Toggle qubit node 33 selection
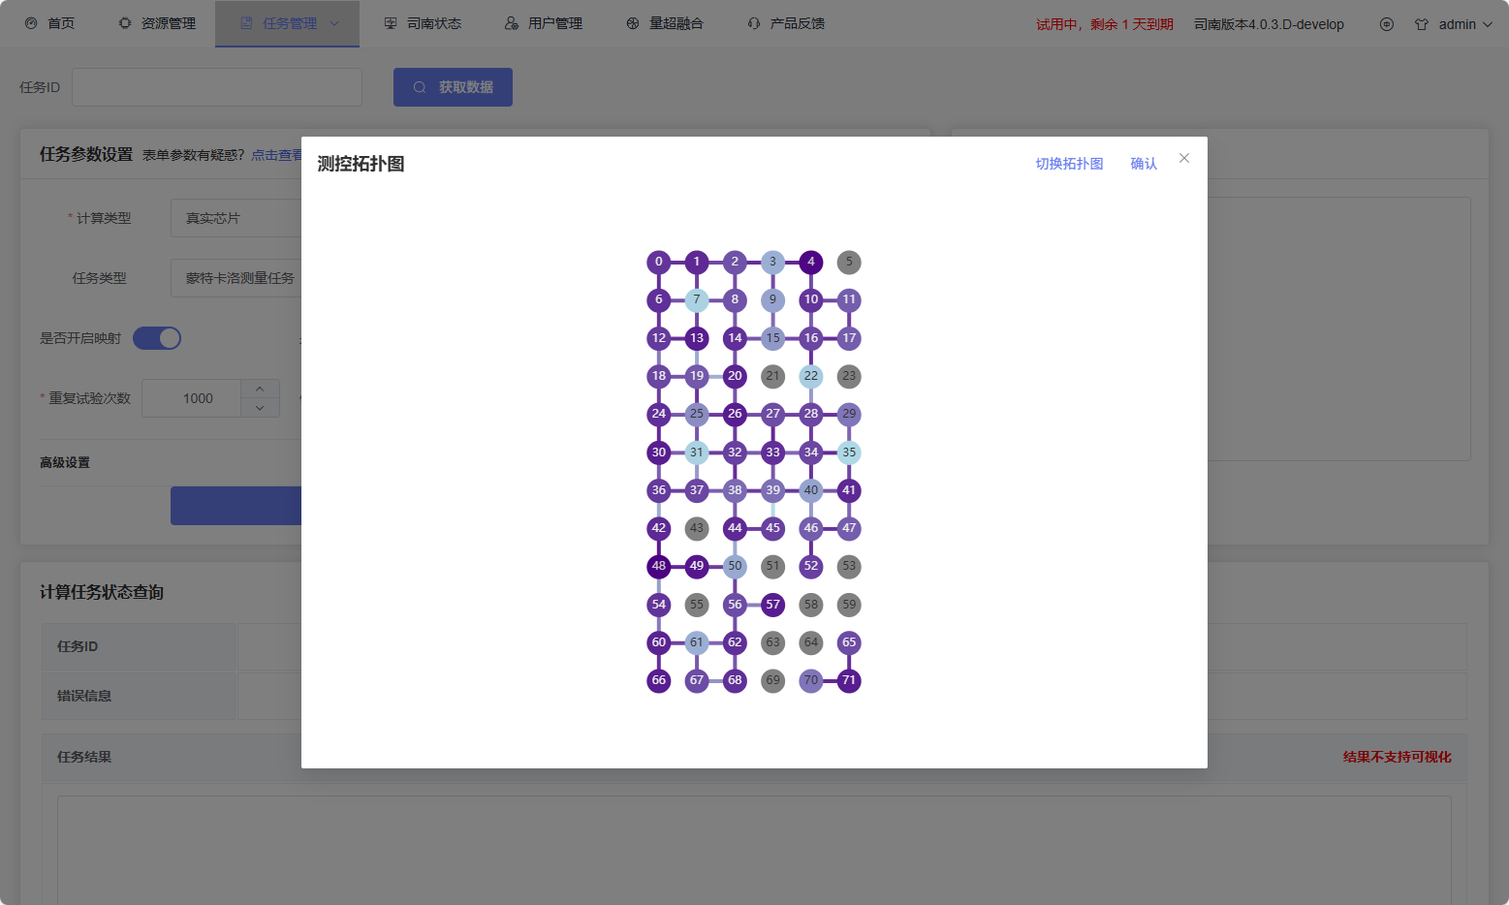The width and height of the screenshot is (1509, 905). click(772, 452)
